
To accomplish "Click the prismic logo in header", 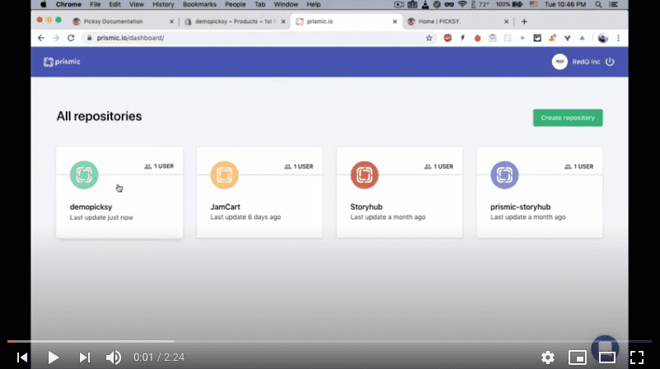I will 62,62.
